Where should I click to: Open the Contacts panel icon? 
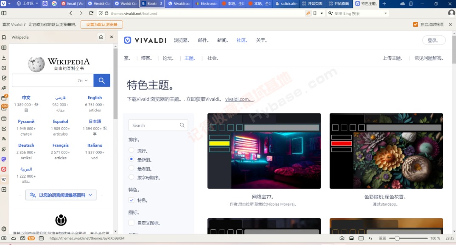click(x=4, y=149)
